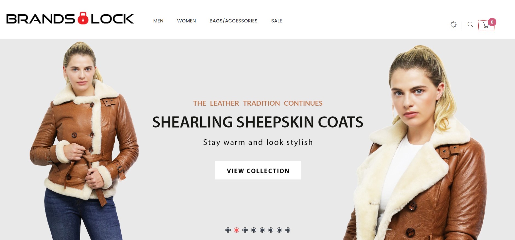Open the gear settings icon
This screenshot has width=515, height=240.
(x=453, y=25)
